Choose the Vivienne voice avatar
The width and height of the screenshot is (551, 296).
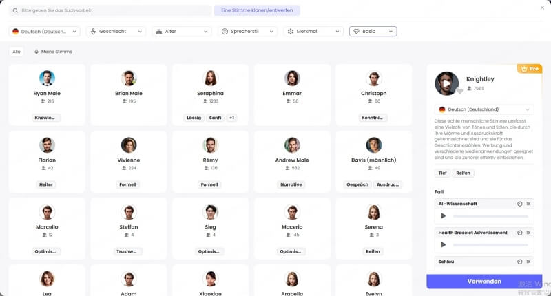click(x=129, y=145)
